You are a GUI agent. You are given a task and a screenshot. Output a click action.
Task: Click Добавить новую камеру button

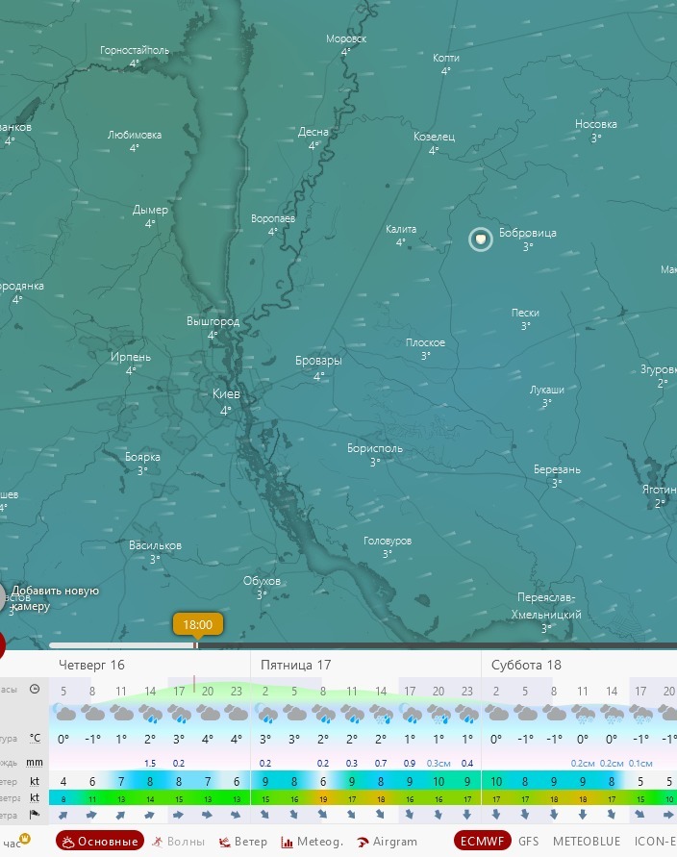pos(55,598)
